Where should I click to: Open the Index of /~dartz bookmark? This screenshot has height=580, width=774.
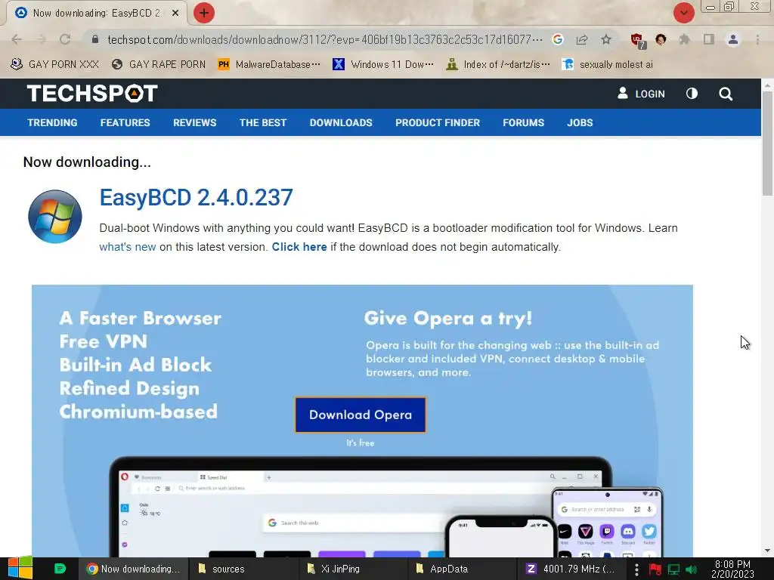coord(497,64)
